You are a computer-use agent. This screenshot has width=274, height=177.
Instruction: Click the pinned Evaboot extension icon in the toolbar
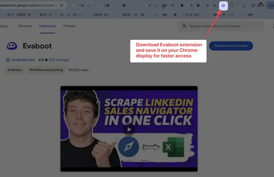pos(223,5)
